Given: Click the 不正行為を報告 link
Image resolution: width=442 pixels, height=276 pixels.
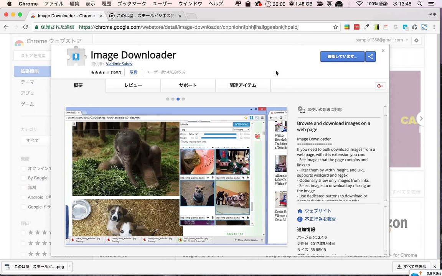Looking at the screenshot, I should 320,219.
